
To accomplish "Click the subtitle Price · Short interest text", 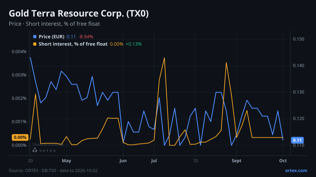I will (54, 24).
